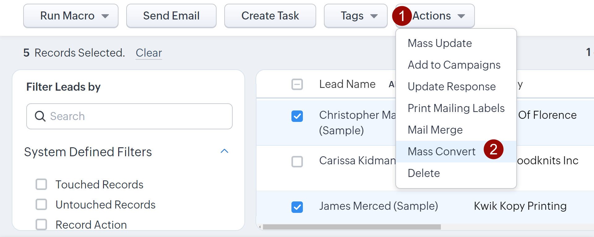This screenshot has width=594, height=237.
Task: Click the Create Task button
Action: 270,16
